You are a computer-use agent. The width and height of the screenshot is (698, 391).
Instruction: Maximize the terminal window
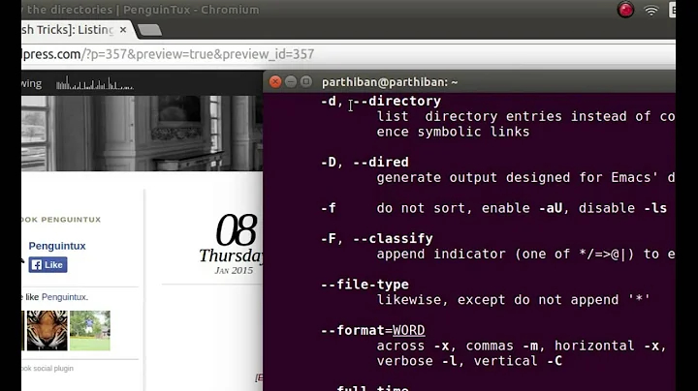click(x=305, y=81)
